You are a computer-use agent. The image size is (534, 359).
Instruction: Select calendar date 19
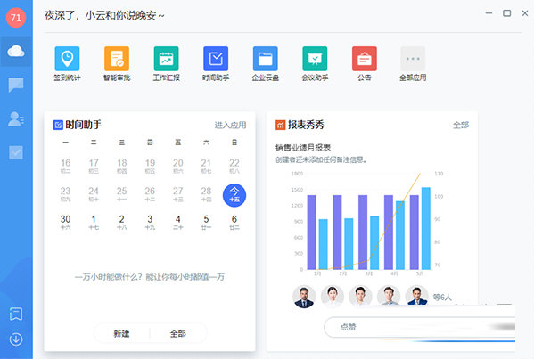click(150, 166)
